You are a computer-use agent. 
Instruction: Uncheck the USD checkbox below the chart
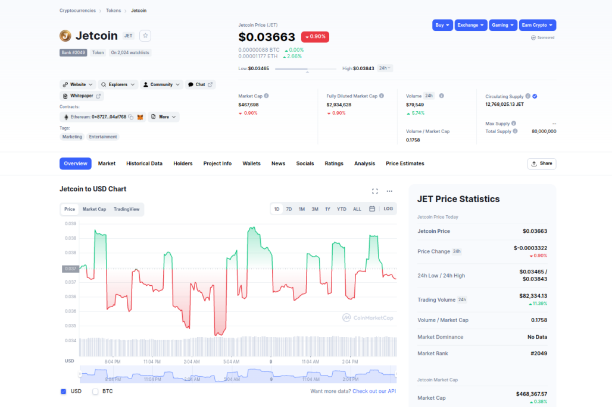[x=63, y=391]
